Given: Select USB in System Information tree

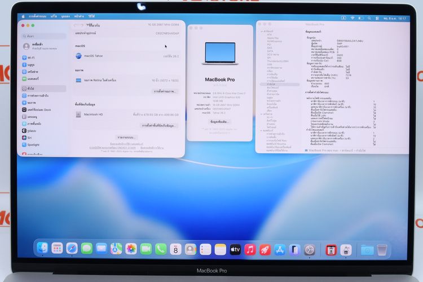Looking at the screenshot, I should coord(270,64).
